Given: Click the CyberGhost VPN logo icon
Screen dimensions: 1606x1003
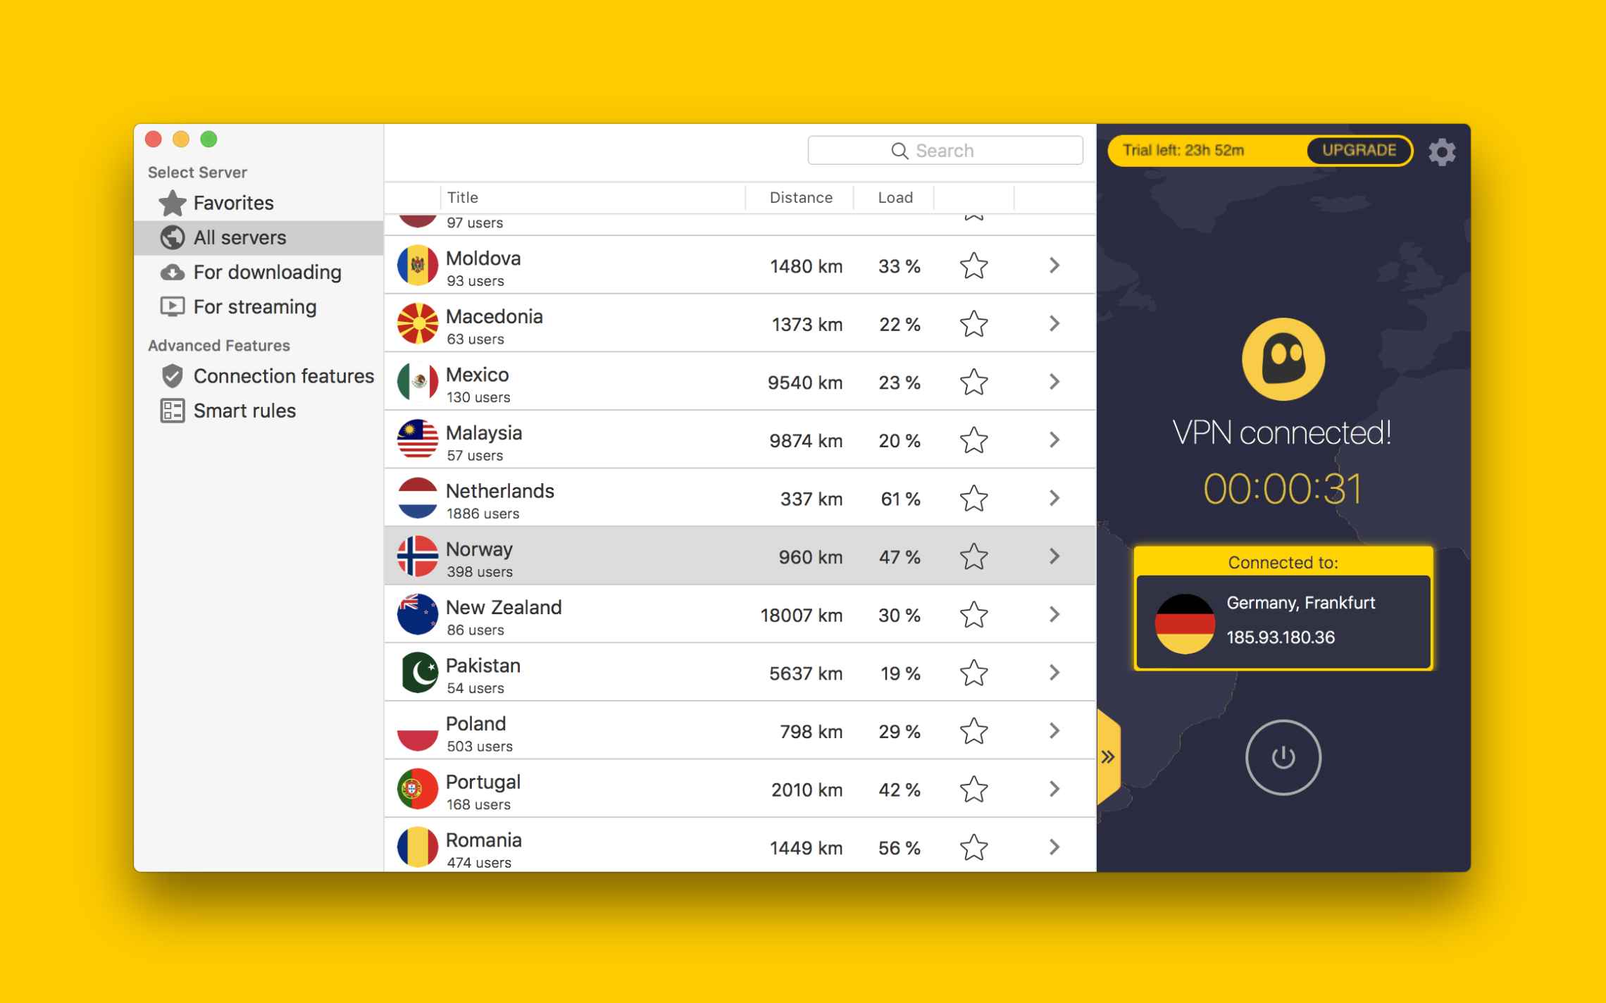Looking at the screenshot, I should [1286, 359].
